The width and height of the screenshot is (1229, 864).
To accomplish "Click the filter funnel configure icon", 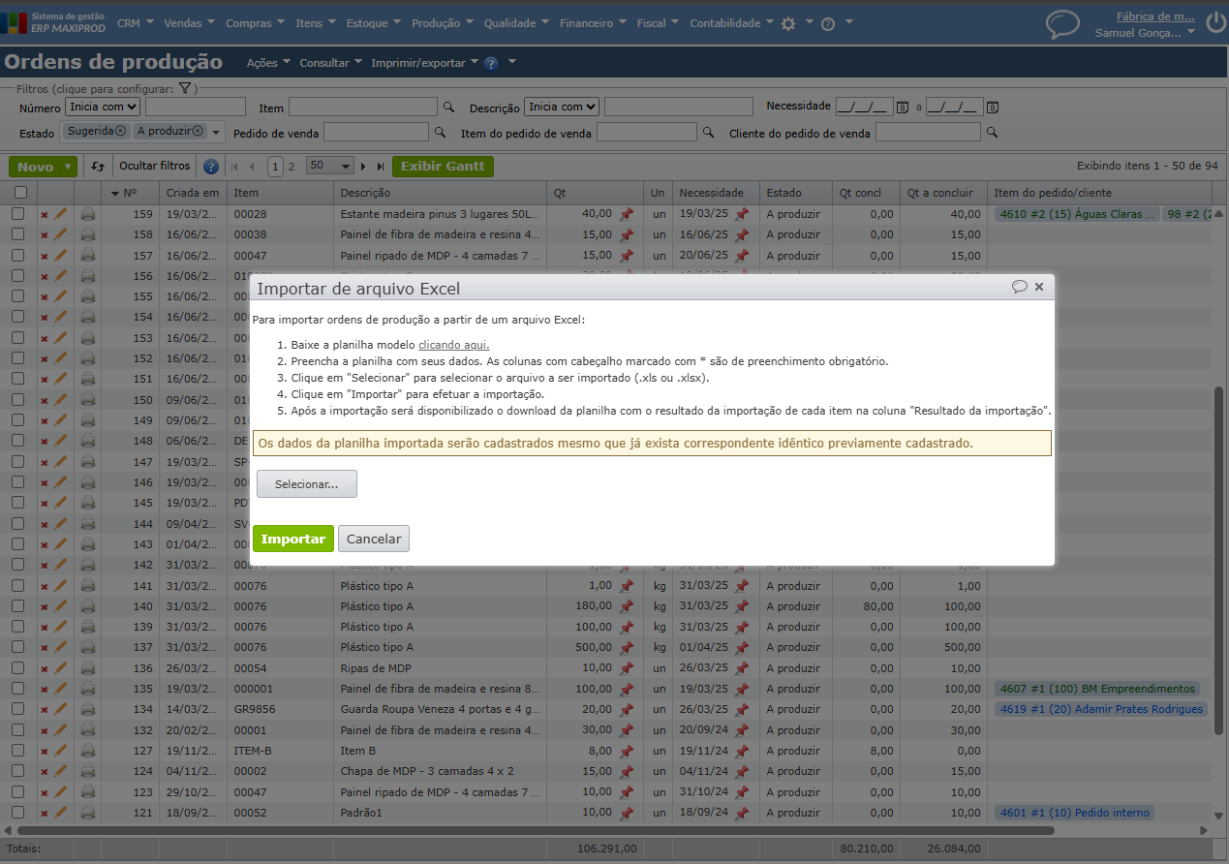I will point(185,89).
